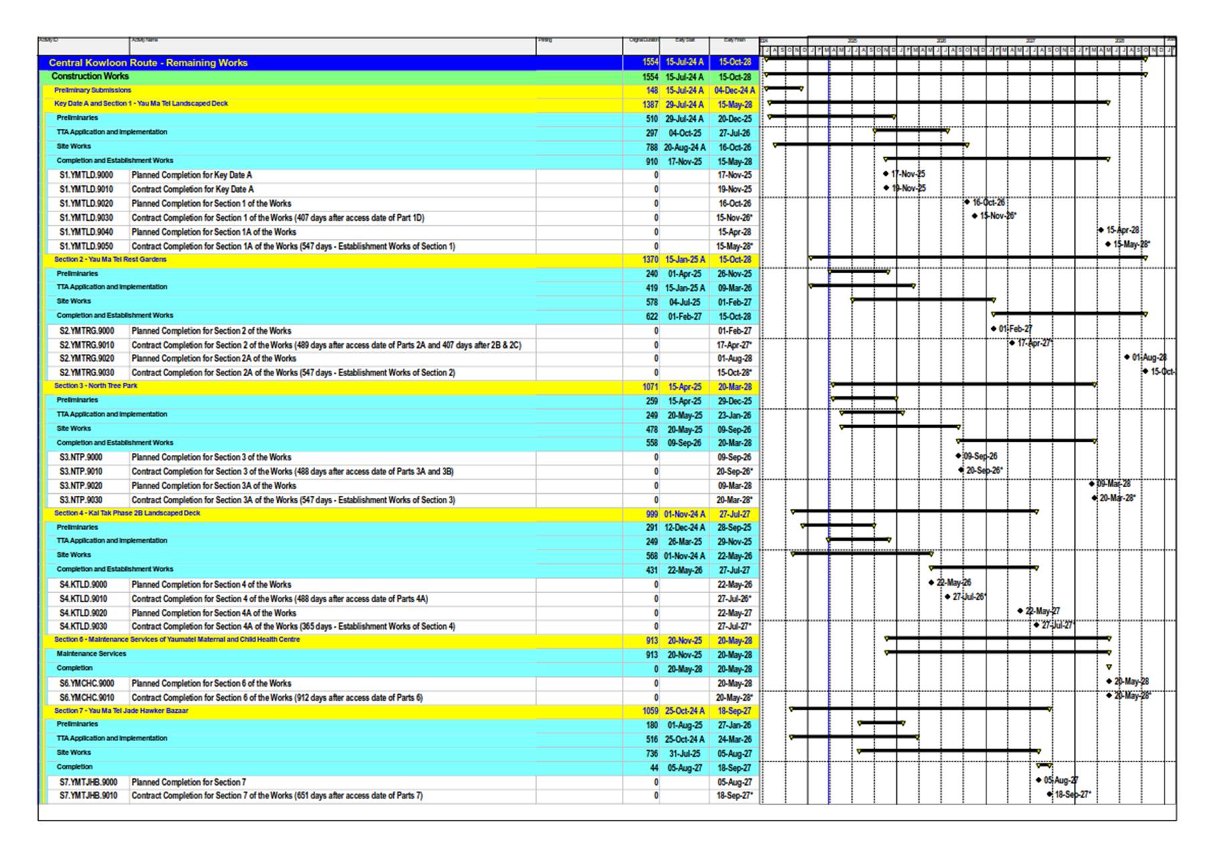Click the 20-Mar-28 Section 3A milestone diamond
The image size is (1216, 860).
coord(1094,498)
